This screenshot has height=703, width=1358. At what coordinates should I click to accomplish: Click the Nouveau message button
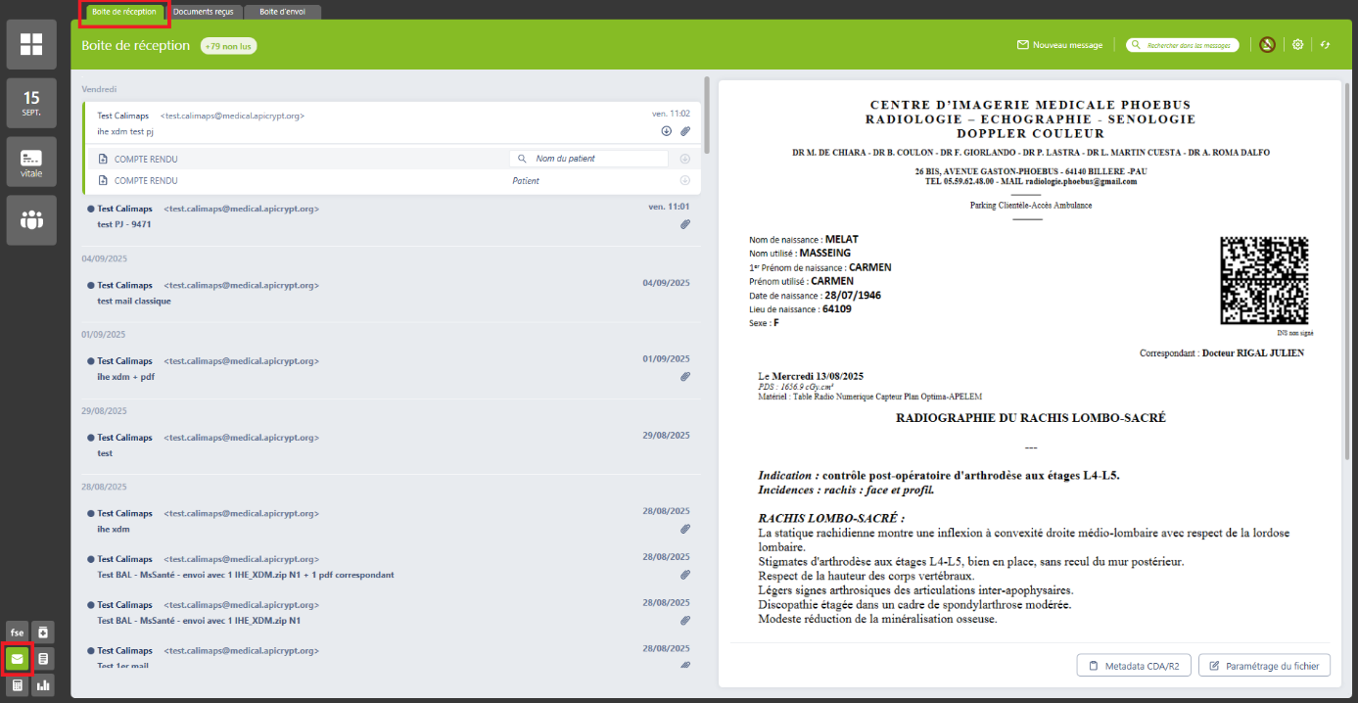click(x=1059, y=45)
